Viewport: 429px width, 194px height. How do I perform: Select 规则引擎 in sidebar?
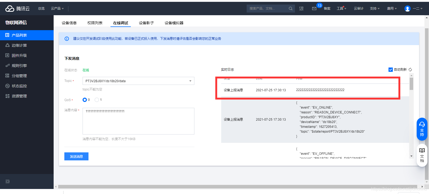(27, 66)
